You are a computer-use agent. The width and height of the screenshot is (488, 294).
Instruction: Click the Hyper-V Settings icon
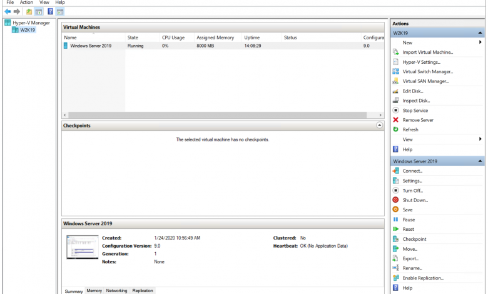click(x=395, y=61)
